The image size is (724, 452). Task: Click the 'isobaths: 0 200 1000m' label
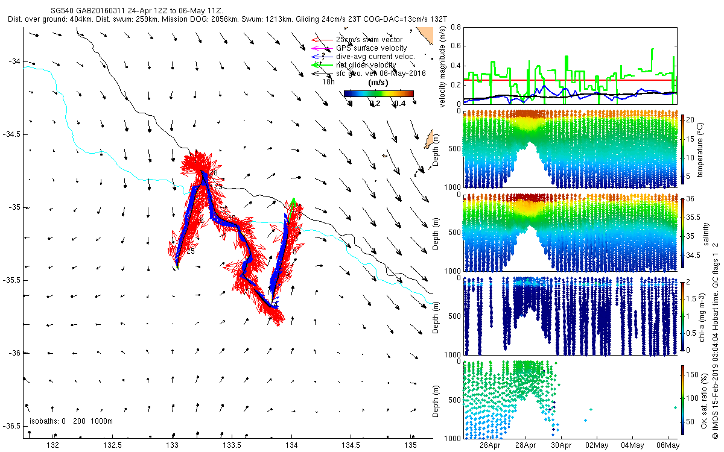[71, 421]
